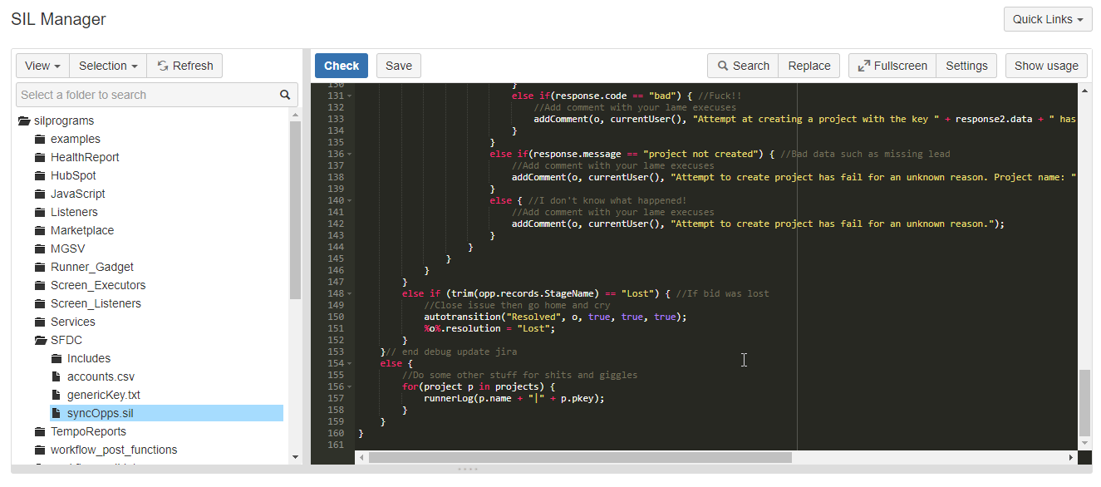Click the file icon beside genericKey.txt
The height and width of the screenshot is (487, 1101).
point(57,395)
